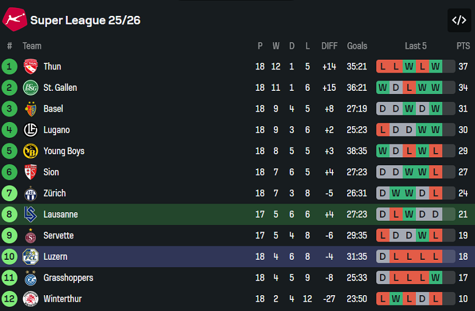Sort table by PTS column header

(x=463, y=46)
